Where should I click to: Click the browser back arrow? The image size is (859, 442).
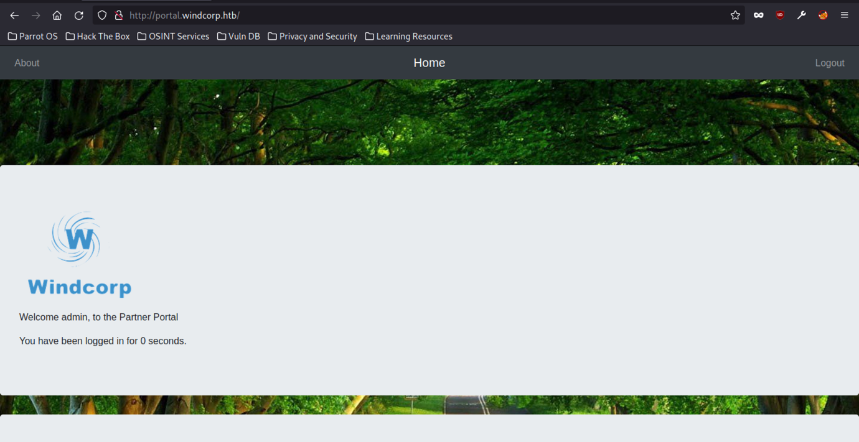pos(14,16)
